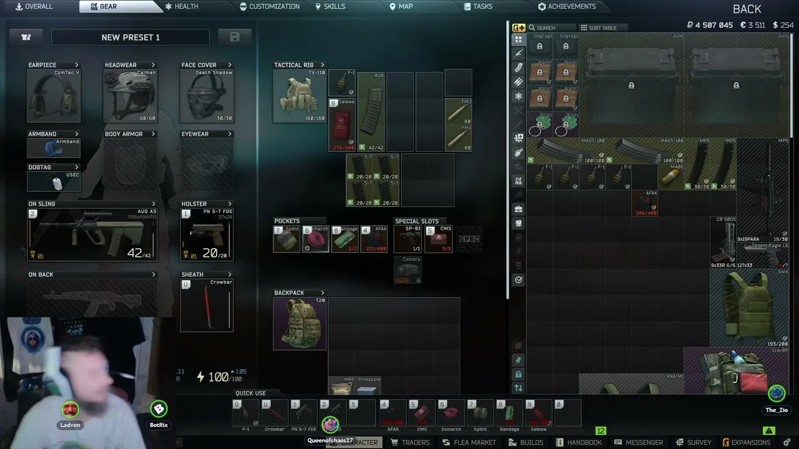This screenshot has width=799, height=449.
Task: Switch to the Overall tab
Action: [x=34, y=6]
